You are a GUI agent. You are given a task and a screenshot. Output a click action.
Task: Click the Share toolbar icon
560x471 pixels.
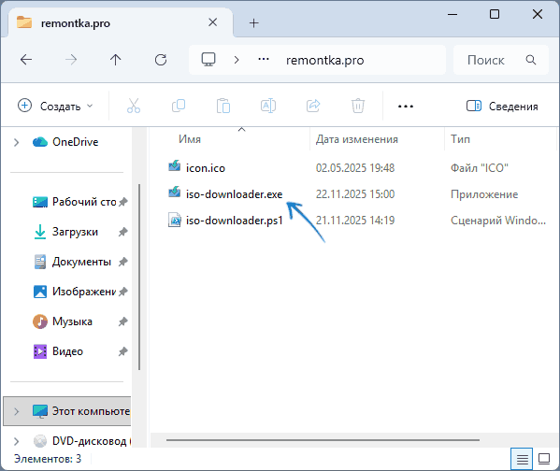[x=313, y=106]
